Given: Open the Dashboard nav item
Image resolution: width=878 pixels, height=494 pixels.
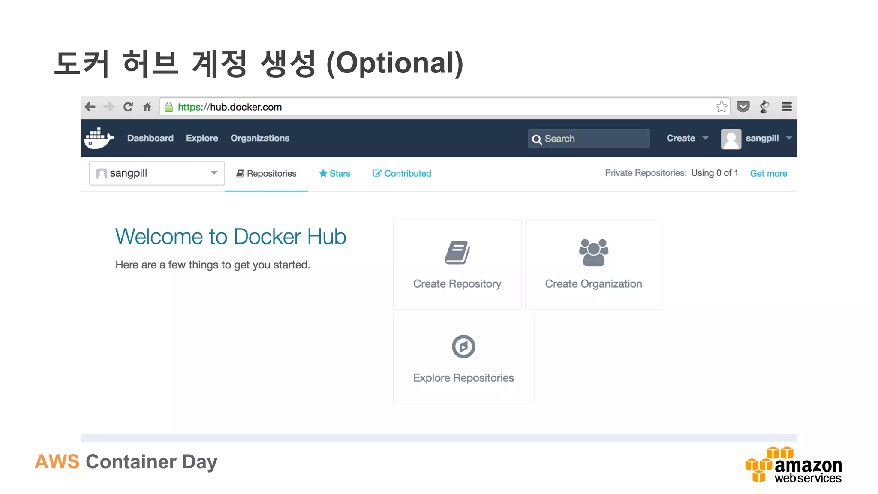Looking at the screenshot, I should pos(150,138).
